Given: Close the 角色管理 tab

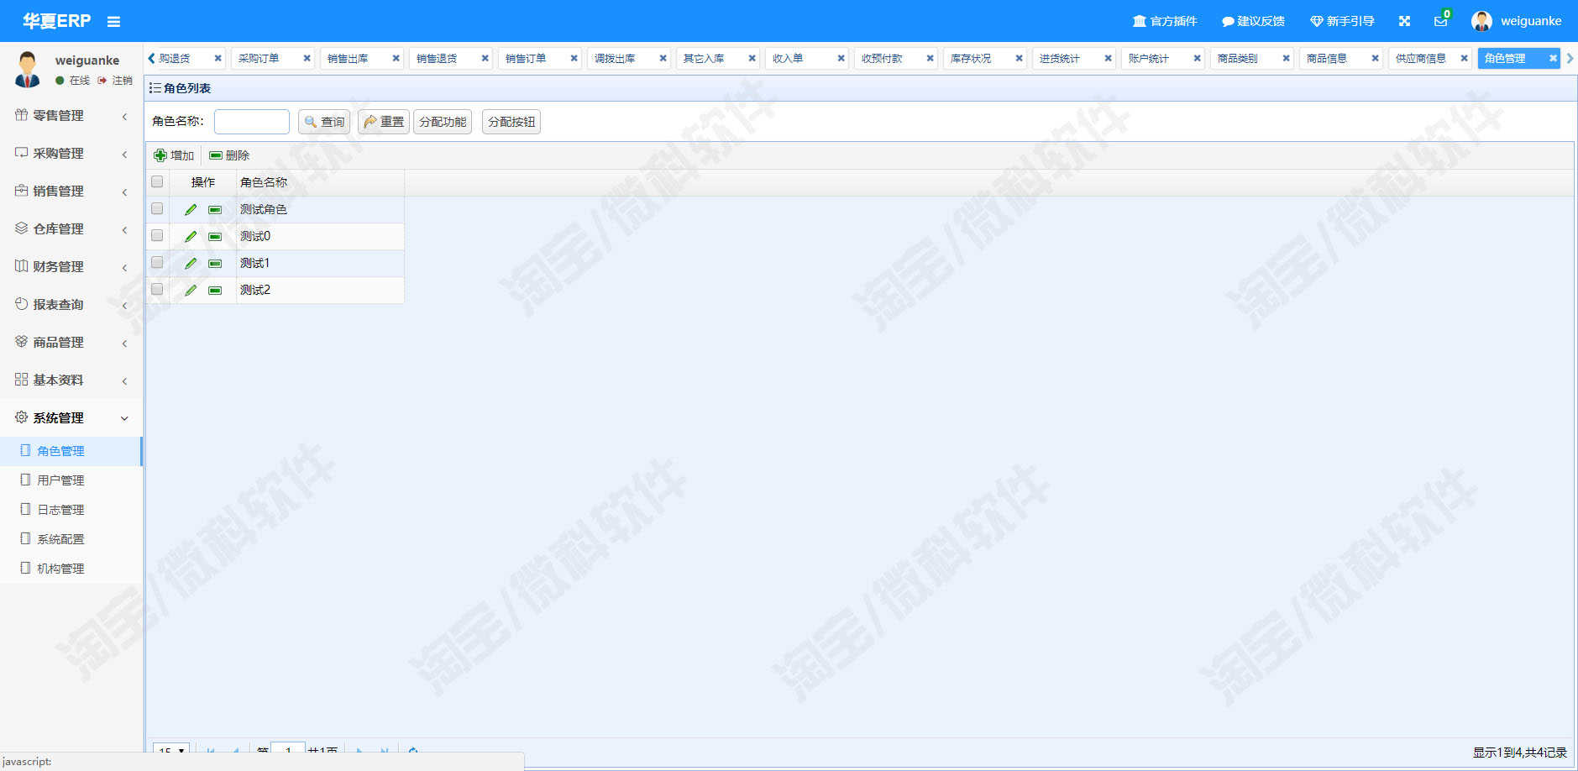Looking at the screenshot, I should click(x=1553, y=58).
